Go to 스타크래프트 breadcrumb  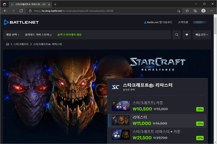pos(21,44)
